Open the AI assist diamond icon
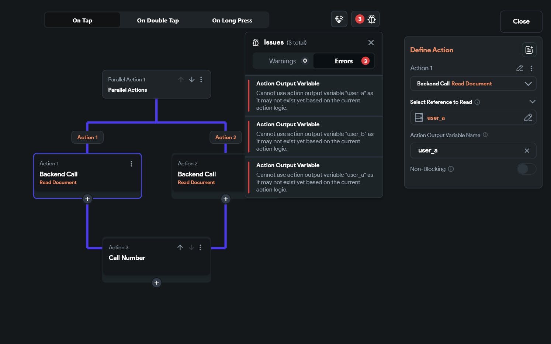The width and height of the screenshot is (551, 344). click(339, 19)
